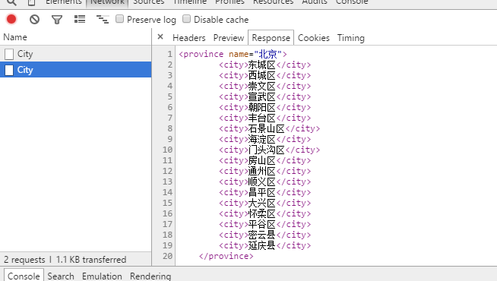
Task: Click the 崇文区 city line
Action: tap(264, 86)
